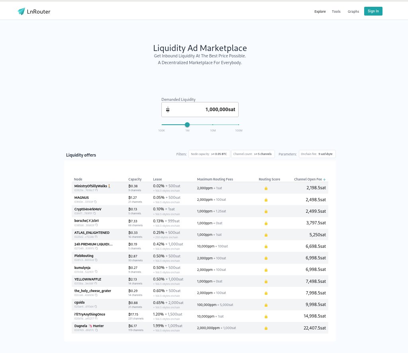Focus the Demanded Liquidity input field
The width and height of the screenshot is (408, 353).
pos(200,110)
